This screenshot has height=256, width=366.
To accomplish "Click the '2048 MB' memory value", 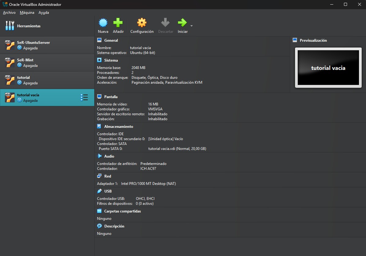I will point(138,67).
